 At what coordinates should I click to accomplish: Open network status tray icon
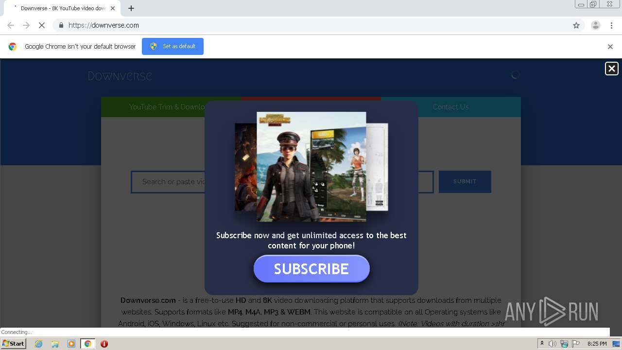click(x=564, y=344)
